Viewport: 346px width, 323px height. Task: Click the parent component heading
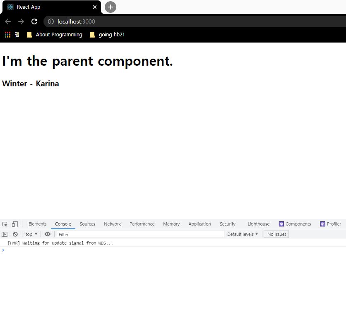point(87,61)
